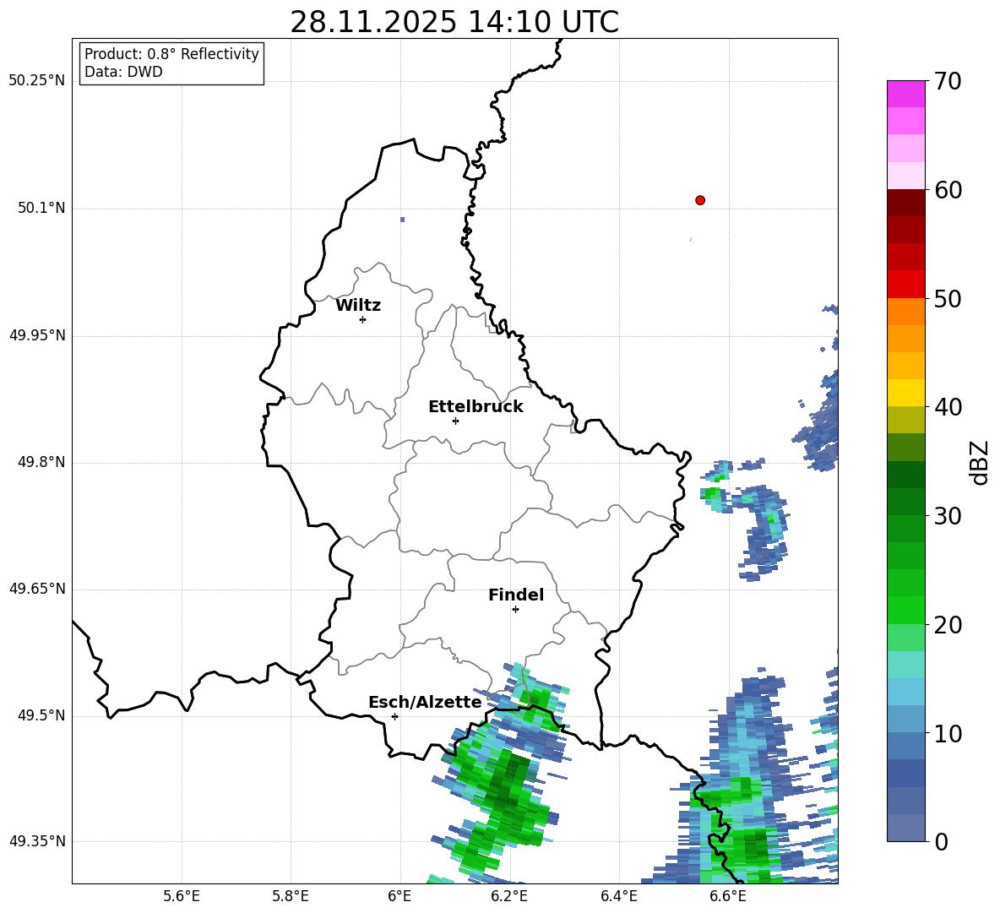Pick the yellow swatch just above 40
The image size is (1000, 913).
click(905, 393)
